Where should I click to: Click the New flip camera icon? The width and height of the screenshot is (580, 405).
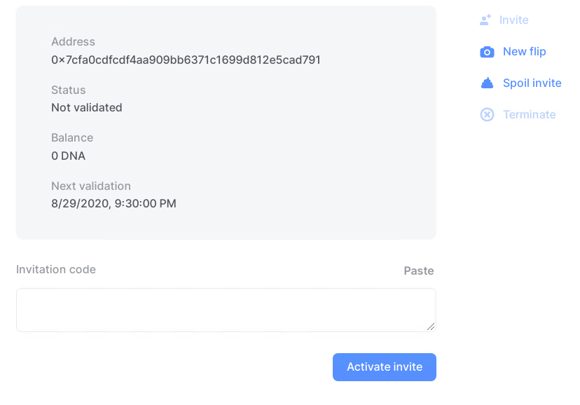click(x=487, y=52)
